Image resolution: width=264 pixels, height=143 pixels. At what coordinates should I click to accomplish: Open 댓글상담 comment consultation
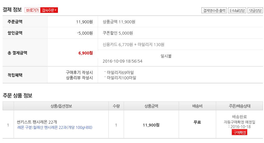[255, 10]
